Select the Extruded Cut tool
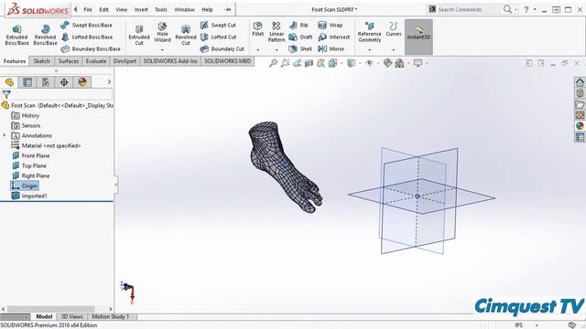The height and width of the screenshot is (329, 586). (x=139, y=35)
